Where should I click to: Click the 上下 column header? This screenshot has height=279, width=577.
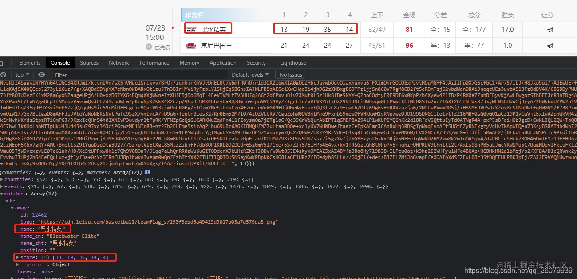[377, 15]
